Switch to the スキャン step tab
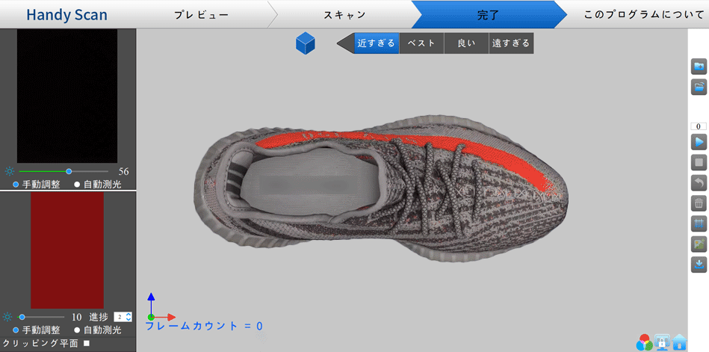This screenshot has width=709, height=352. tap(344, 15)
